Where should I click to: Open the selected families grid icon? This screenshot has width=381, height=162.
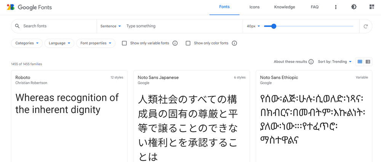click(371, 7)
